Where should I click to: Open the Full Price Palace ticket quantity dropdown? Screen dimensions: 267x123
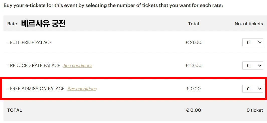(252, 42)
